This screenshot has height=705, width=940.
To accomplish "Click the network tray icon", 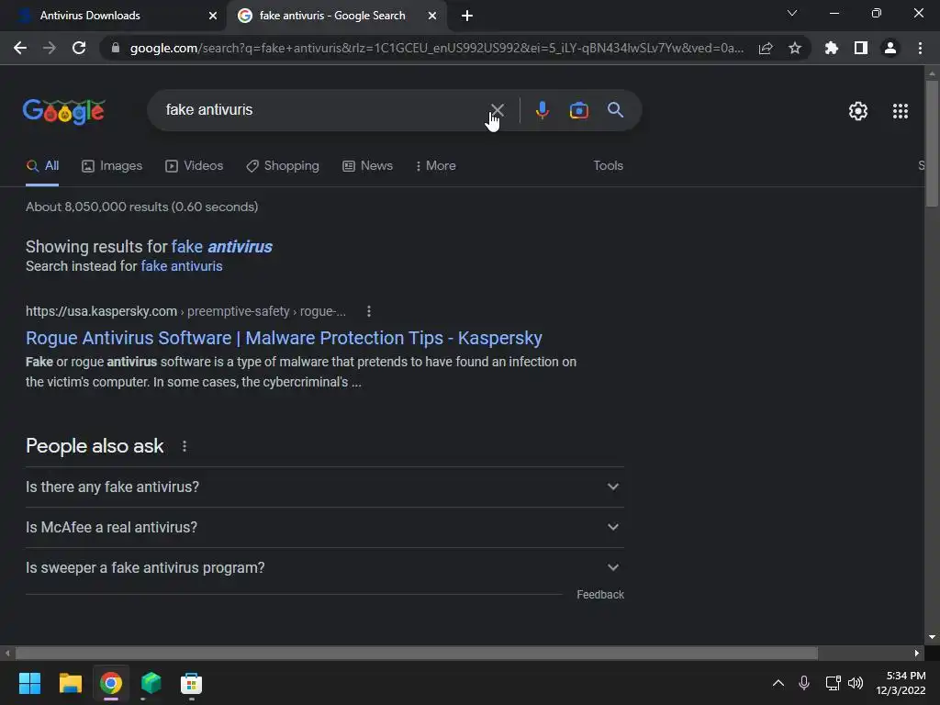I will click(833, 683).
